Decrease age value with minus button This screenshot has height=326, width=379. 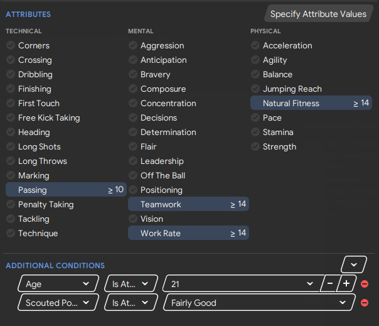click(329, 283)
